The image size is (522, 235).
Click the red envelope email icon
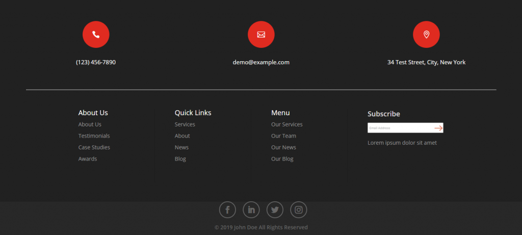(261, 34)
